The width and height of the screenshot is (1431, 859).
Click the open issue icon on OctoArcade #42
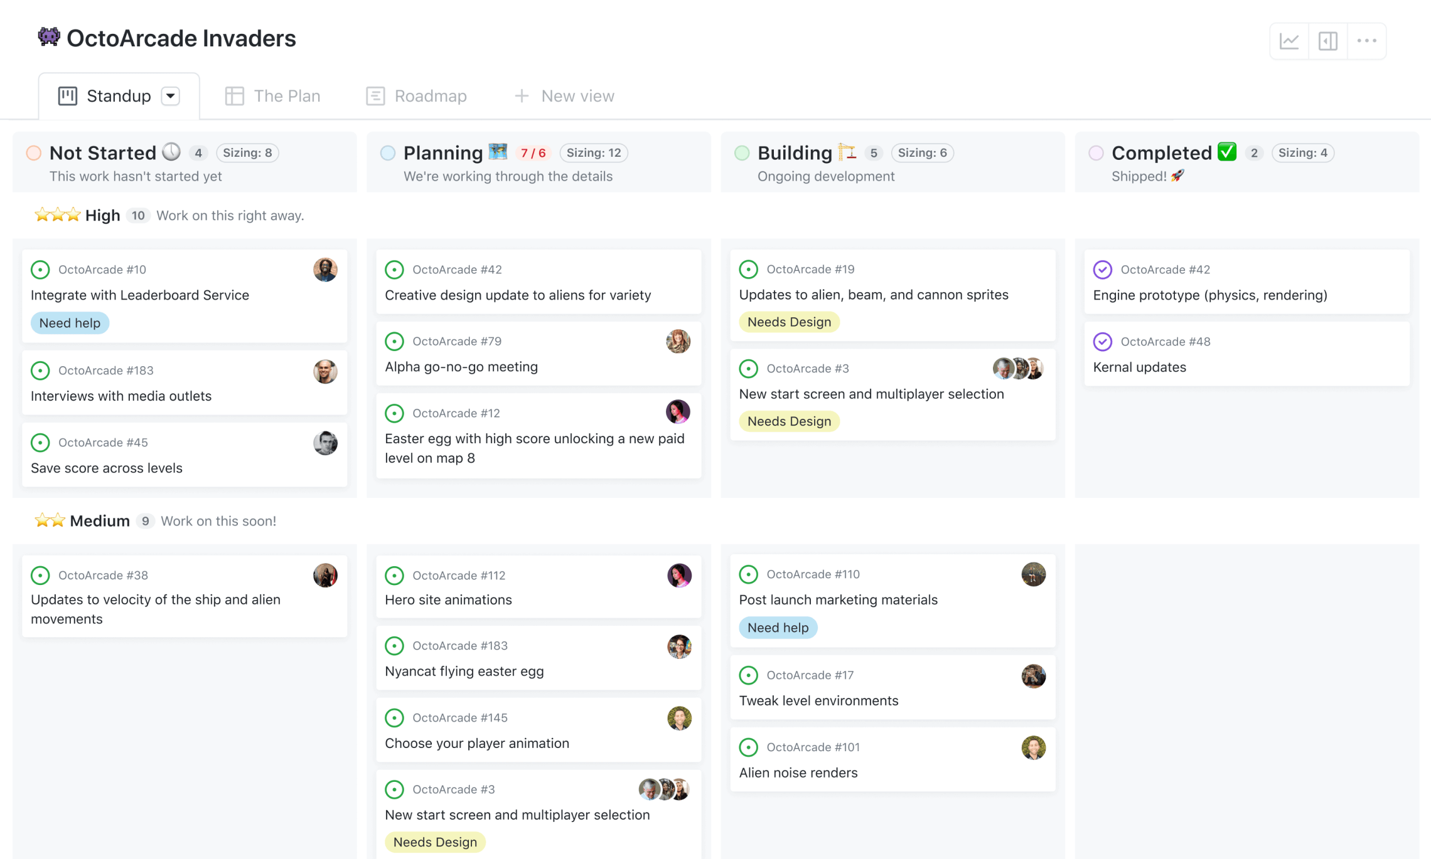point(394,270)
